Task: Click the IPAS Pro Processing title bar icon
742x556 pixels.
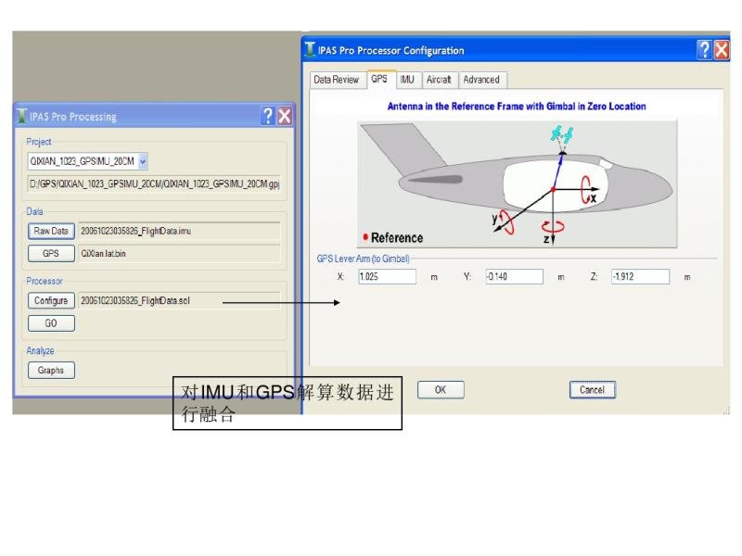Action: (x=21, y=116)
